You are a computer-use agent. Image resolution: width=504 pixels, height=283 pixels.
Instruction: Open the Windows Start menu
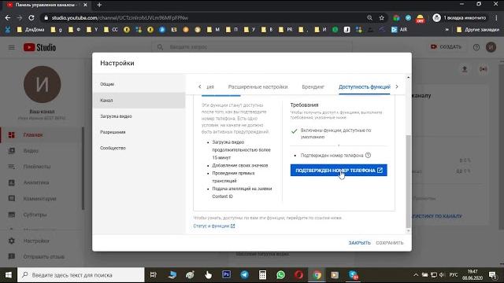(x=9, y=275)
